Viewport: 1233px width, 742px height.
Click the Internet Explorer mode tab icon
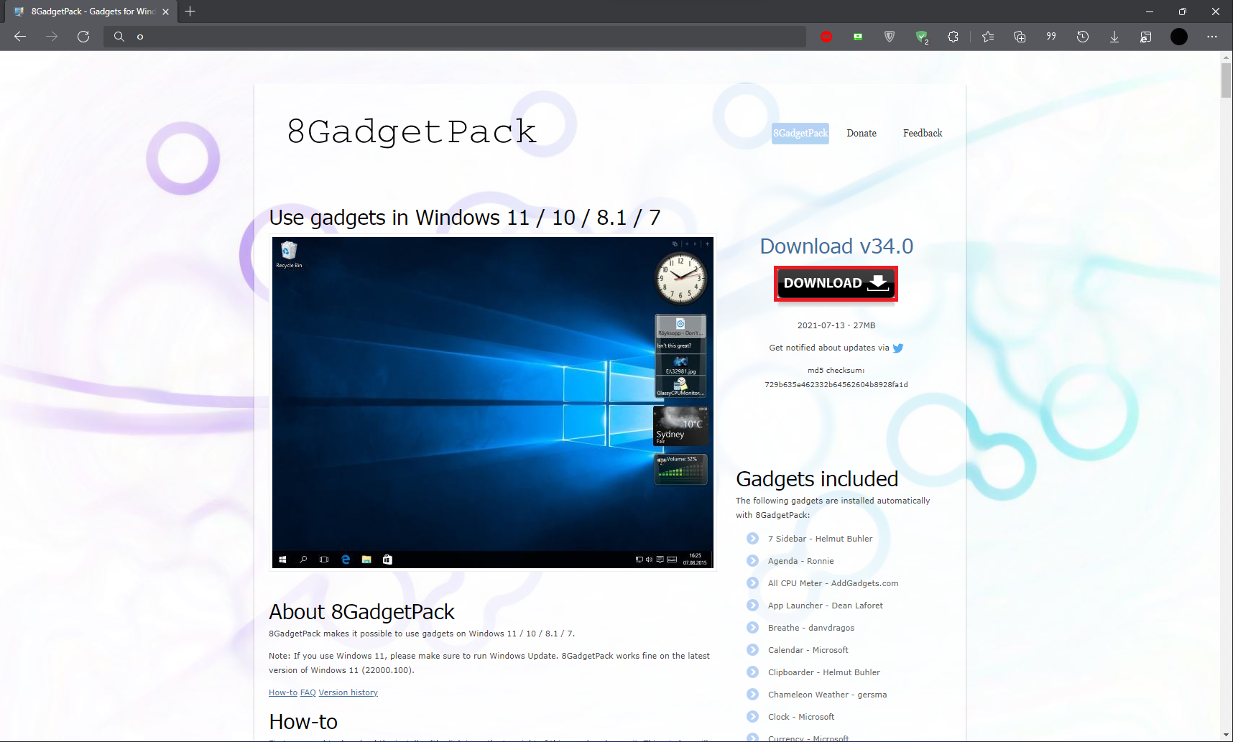[x=1146, y=37]
